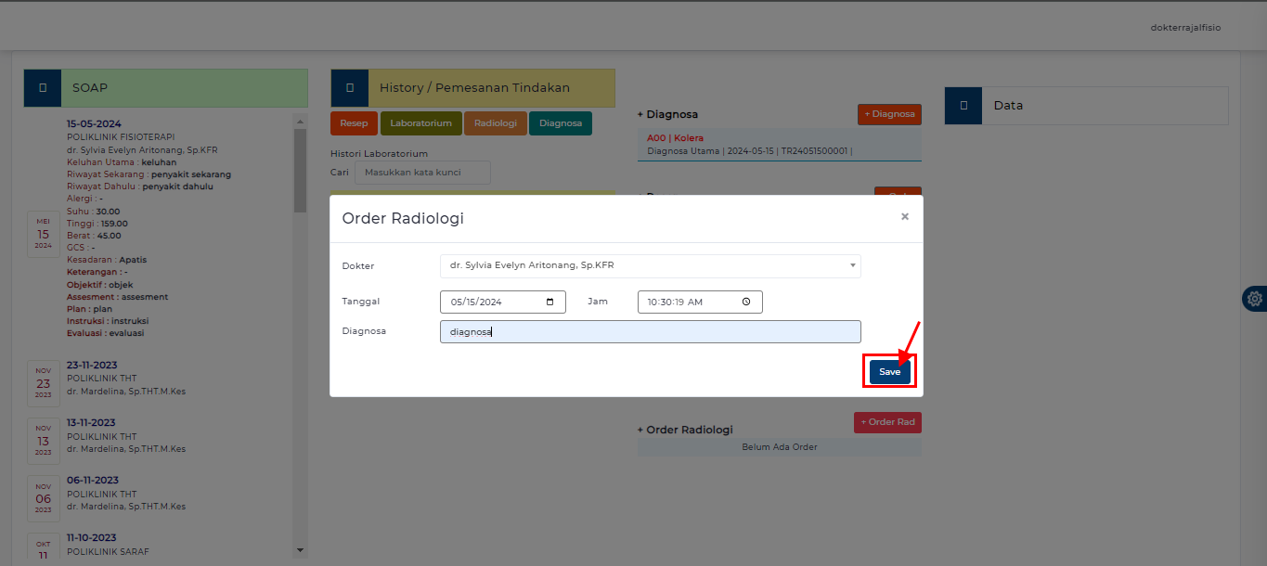
Task: Click the clock icon in Jam field
Action: pos(746,302)
